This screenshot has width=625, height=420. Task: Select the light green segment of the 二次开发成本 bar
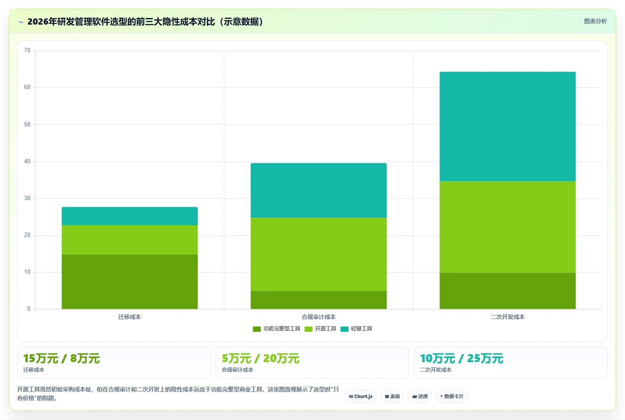[x=508, y=227]
